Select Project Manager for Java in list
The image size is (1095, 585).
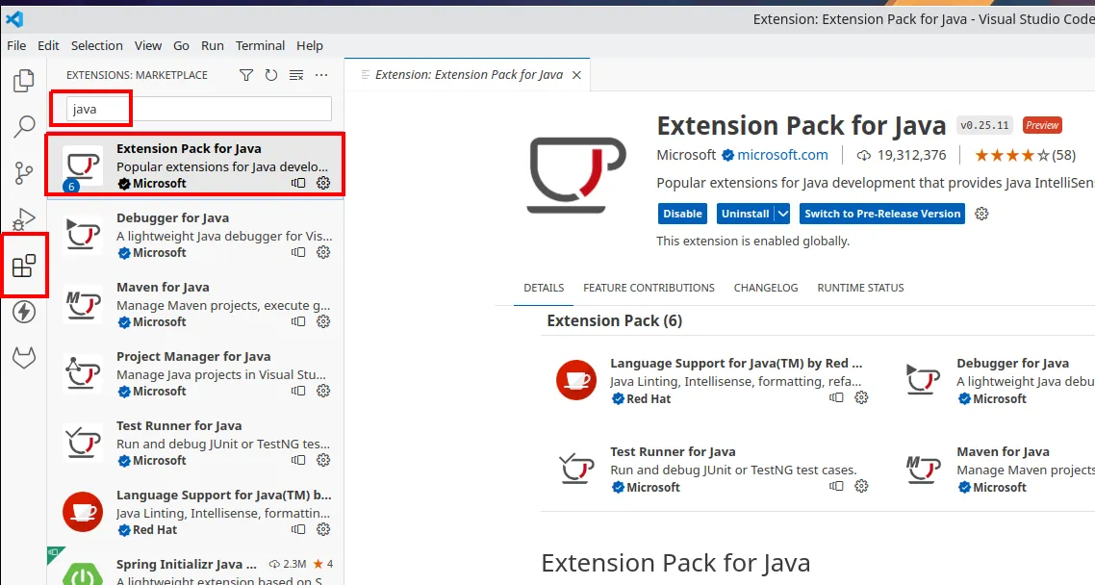pos(194,373)
